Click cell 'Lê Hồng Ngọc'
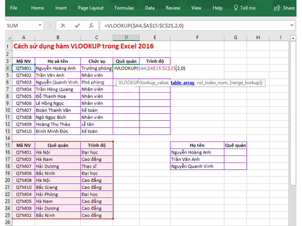The image size is (302, 226). pyautogui.click(x=58, y=103)
